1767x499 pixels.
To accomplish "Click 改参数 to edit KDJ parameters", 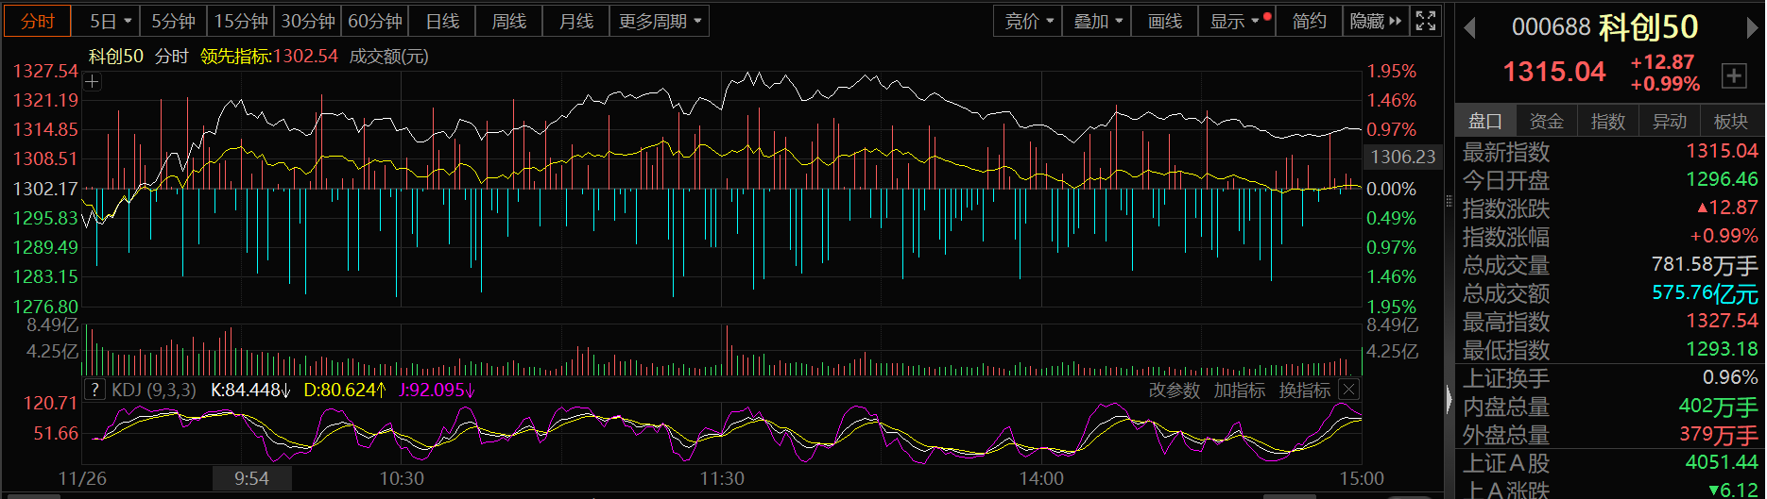I will [x=1174, y=390].
